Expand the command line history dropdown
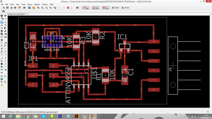Image resolution: width=212 pixels, height=119 pixels. 211,14
